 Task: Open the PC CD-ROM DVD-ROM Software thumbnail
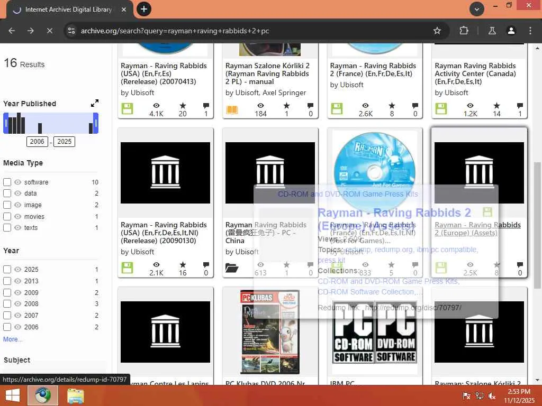[375, 332]
